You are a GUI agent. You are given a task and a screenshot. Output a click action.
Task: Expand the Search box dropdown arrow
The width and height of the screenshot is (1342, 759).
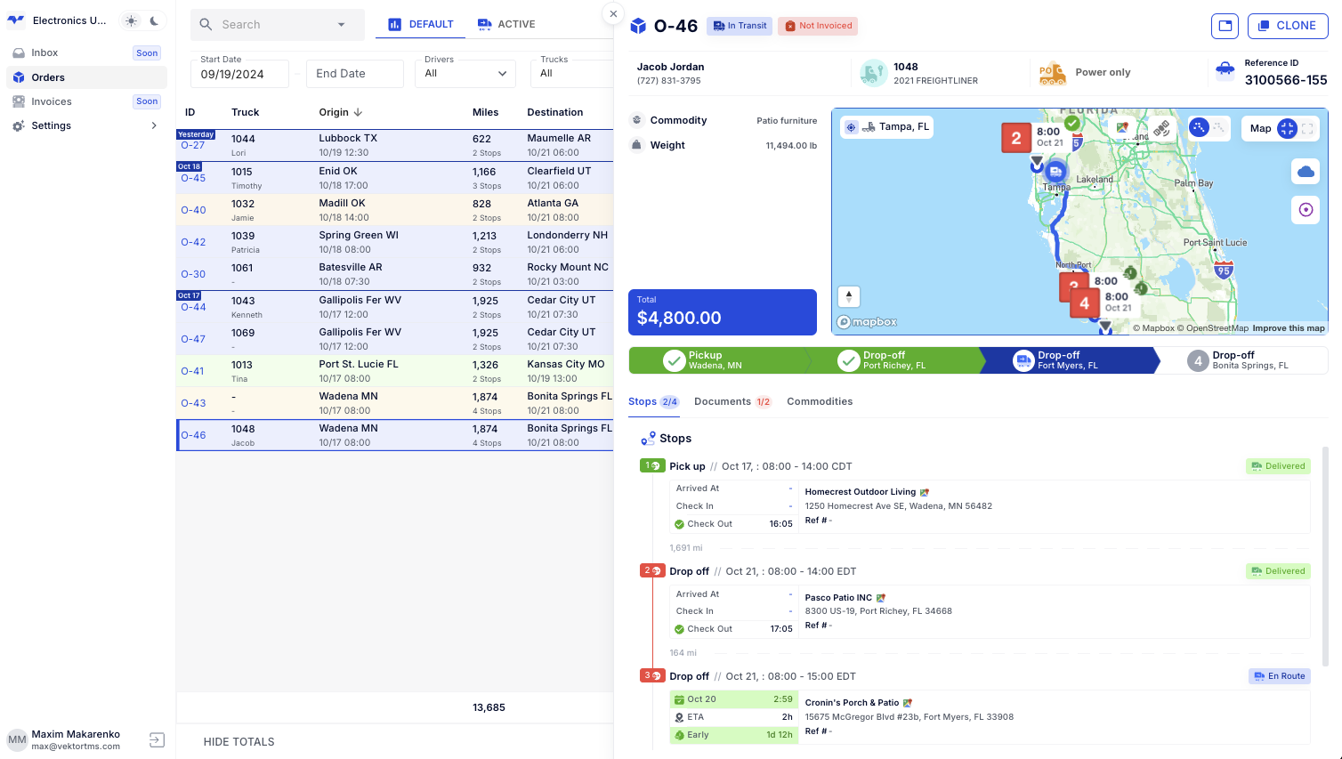coord(341,25)
